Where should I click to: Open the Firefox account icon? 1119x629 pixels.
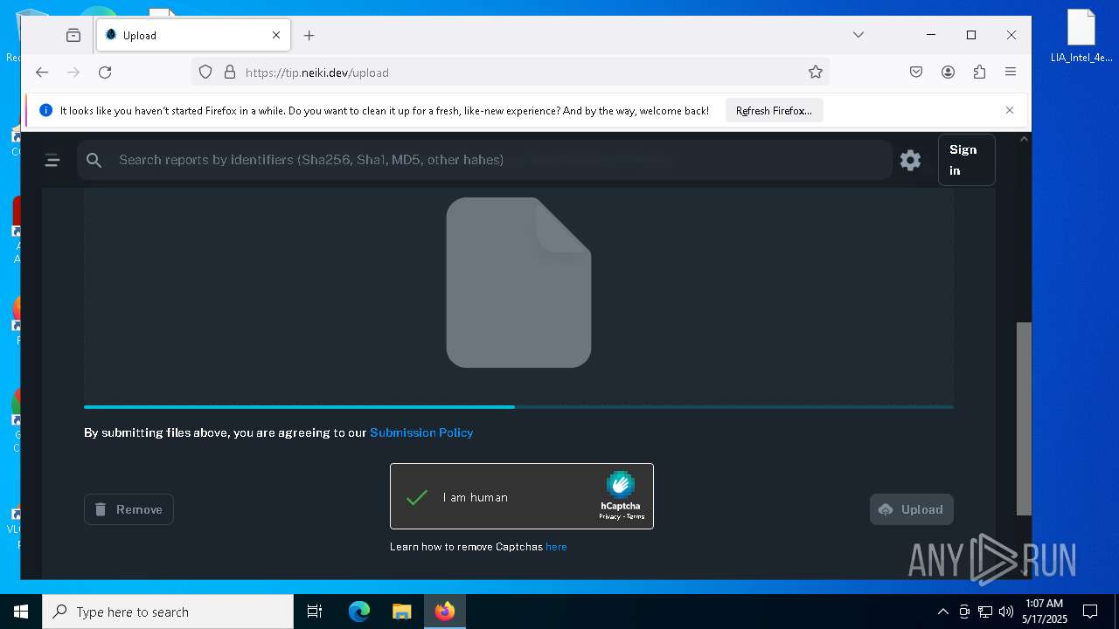(x=948, y=73)
